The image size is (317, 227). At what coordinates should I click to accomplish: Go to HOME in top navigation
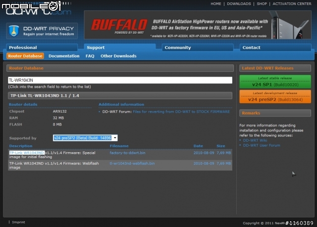coord(216,3)
